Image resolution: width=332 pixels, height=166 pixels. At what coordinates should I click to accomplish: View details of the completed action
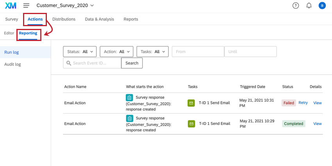click(318, 123)
